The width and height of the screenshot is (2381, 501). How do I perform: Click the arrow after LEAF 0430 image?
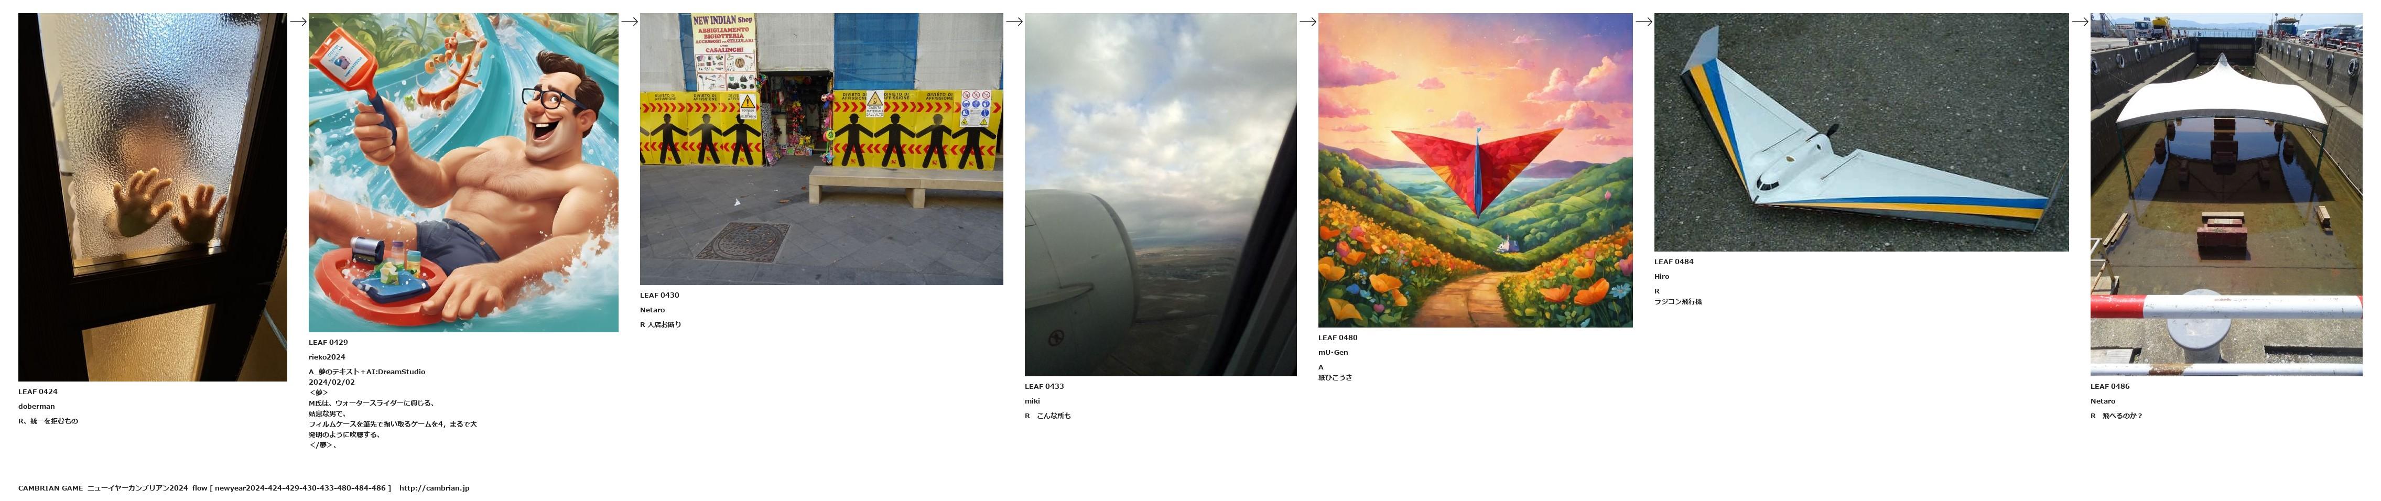pos(1014,22)
